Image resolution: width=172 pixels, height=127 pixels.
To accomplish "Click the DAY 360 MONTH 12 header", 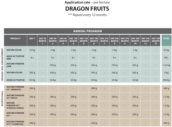I will (155, 40).
